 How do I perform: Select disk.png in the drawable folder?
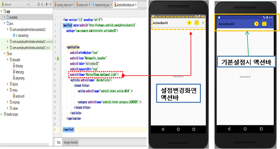pos(18,66)
